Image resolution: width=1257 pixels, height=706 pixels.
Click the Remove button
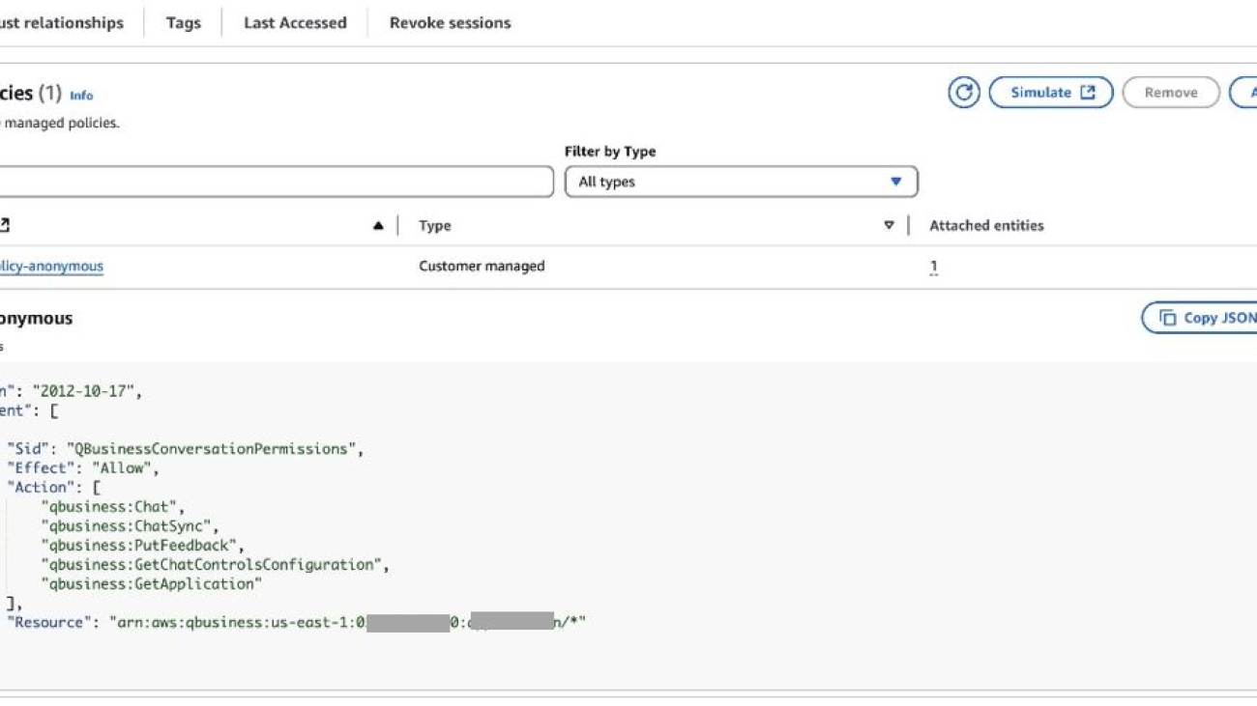tap(1171, 93)
